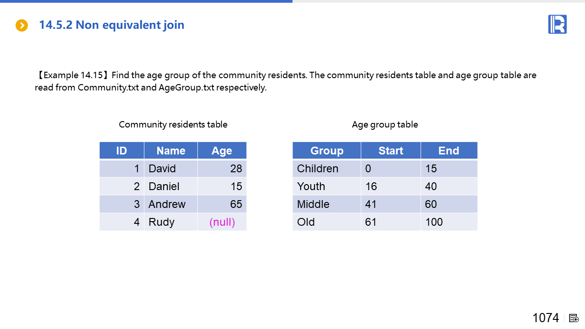The image size is (585, 329).
Task: Click the slide progress bar at top
Action: 146,1
